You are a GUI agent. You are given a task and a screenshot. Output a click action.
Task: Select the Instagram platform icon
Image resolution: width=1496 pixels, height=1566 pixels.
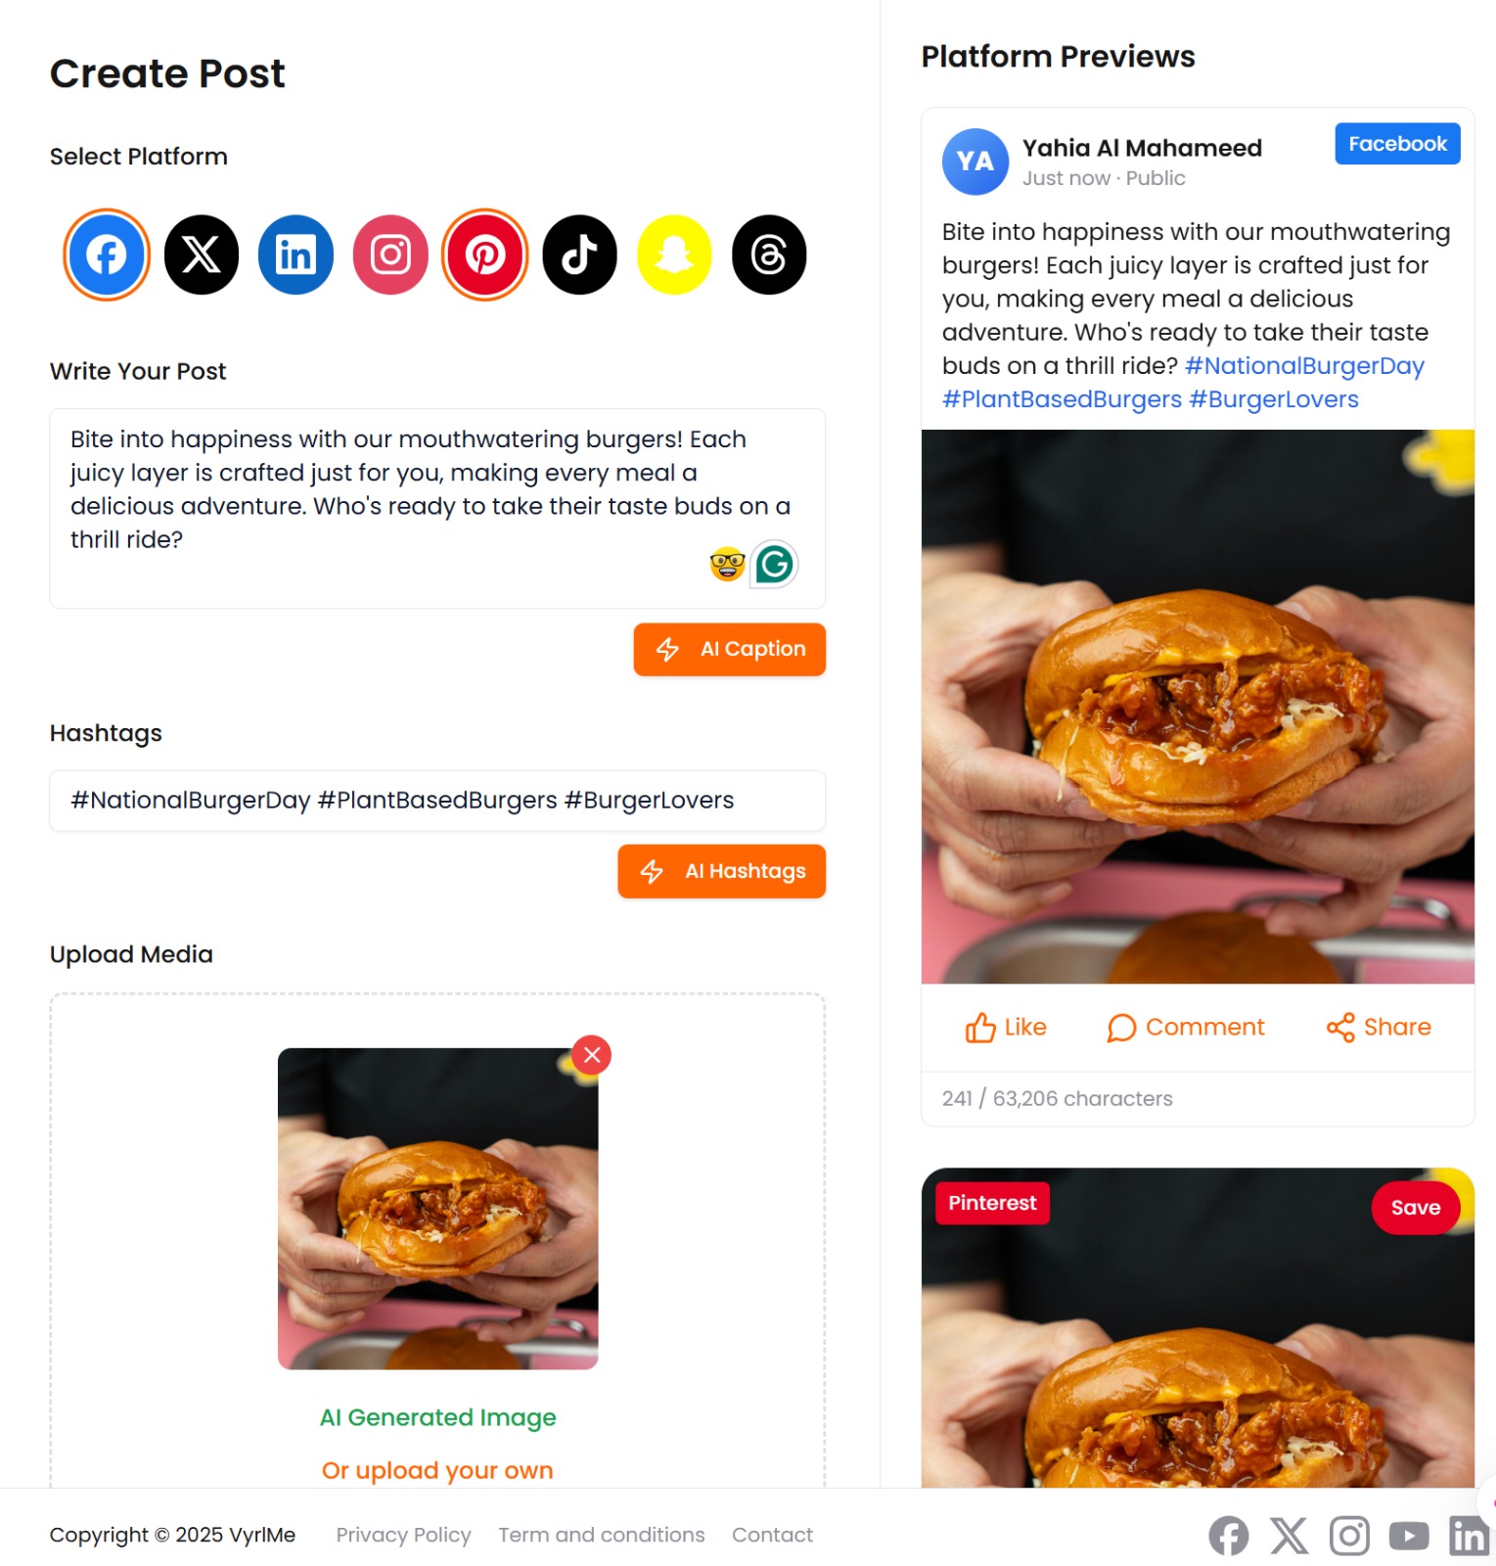pos(390,255)
